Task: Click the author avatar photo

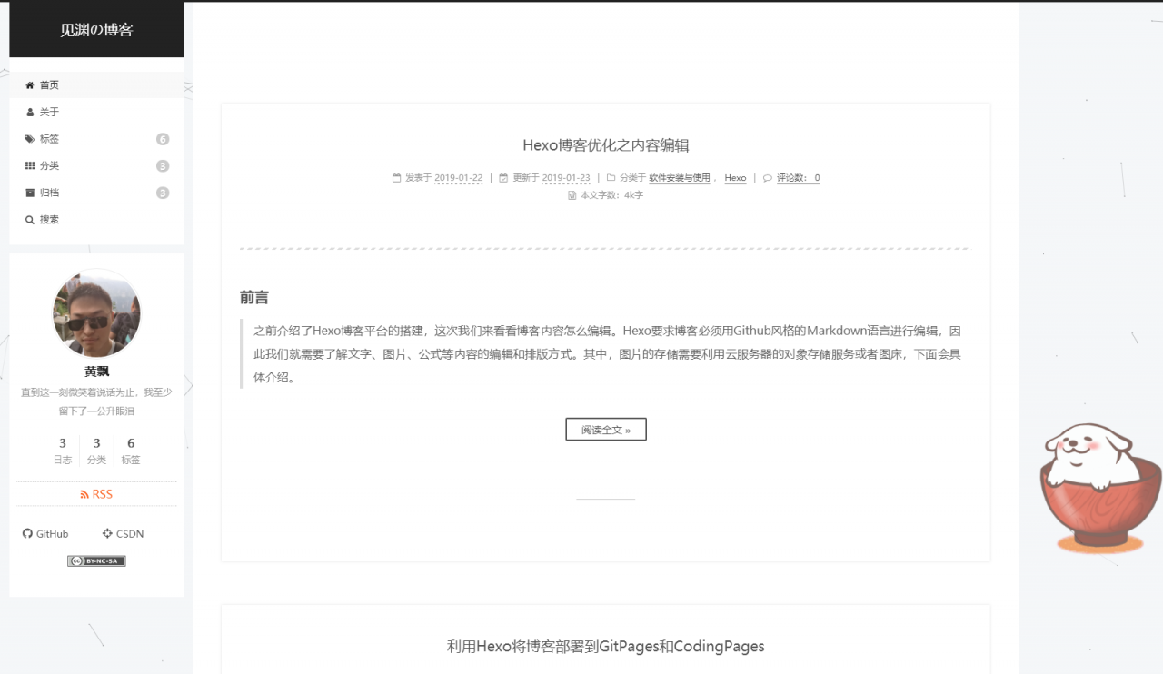Action: (96, 313)
